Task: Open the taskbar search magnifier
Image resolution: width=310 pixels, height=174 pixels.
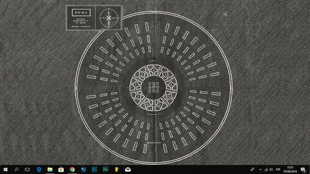Action: pyautogui.click(x=16, y=169)
